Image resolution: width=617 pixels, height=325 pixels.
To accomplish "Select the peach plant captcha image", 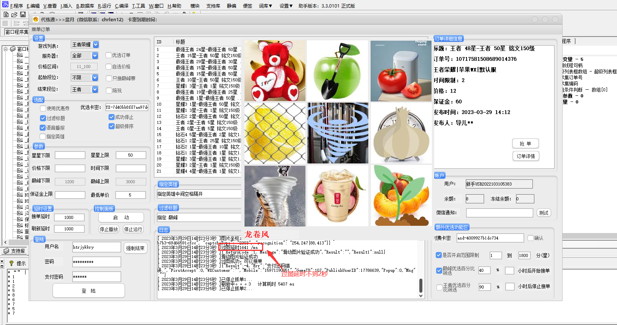I will [401, 196].
